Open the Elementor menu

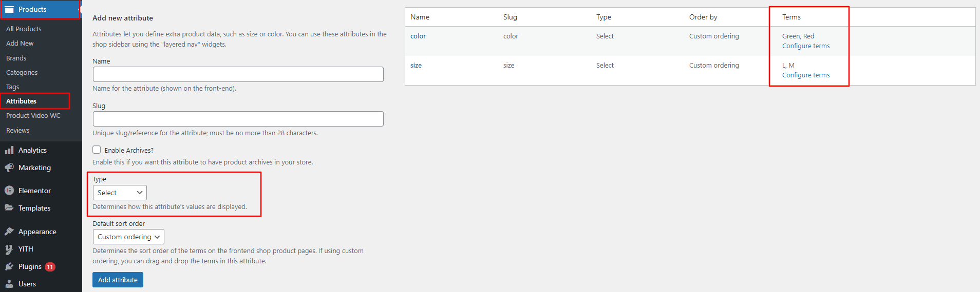34,191
